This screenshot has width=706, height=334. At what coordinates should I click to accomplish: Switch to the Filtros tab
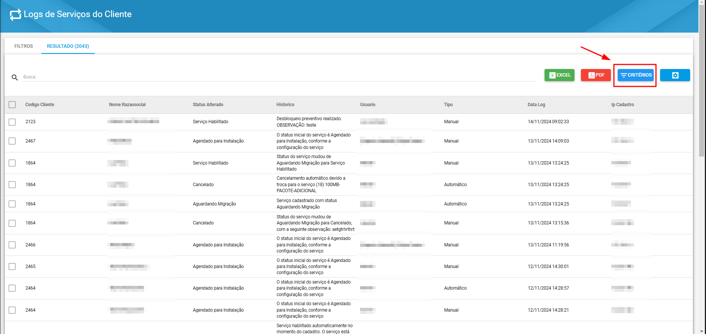click(23, 46)
